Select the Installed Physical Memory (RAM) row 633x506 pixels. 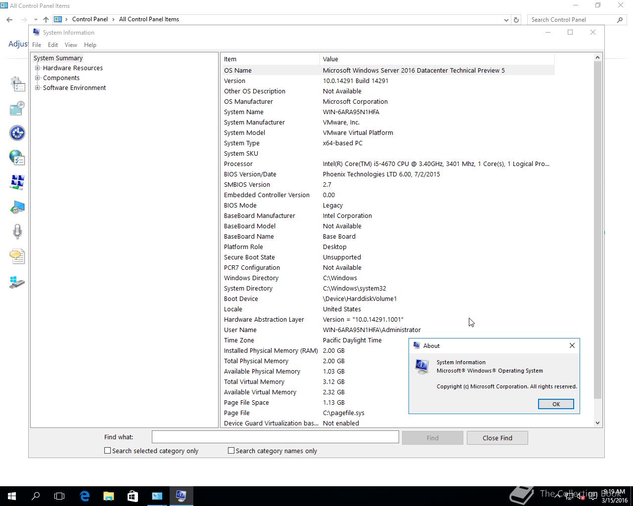tap(388, 350)
